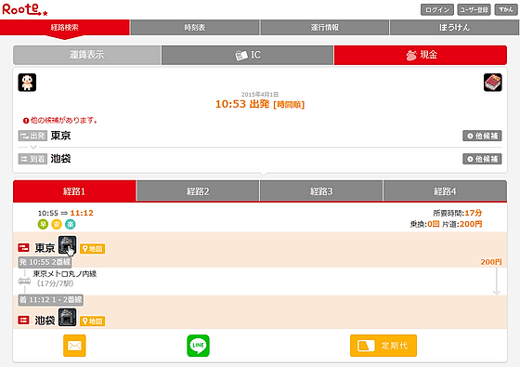Open 他候補 for departure 東京
The width and height of the screenshot is (520, 367).
tap(482, 136)
